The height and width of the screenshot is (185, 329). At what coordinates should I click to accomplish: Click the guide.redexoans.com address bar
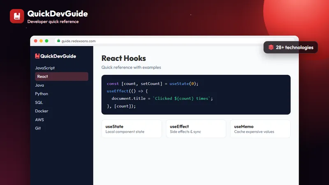pos(174,41)
